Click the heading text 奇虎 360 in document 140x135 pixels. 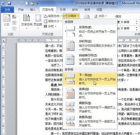[56, 85]
